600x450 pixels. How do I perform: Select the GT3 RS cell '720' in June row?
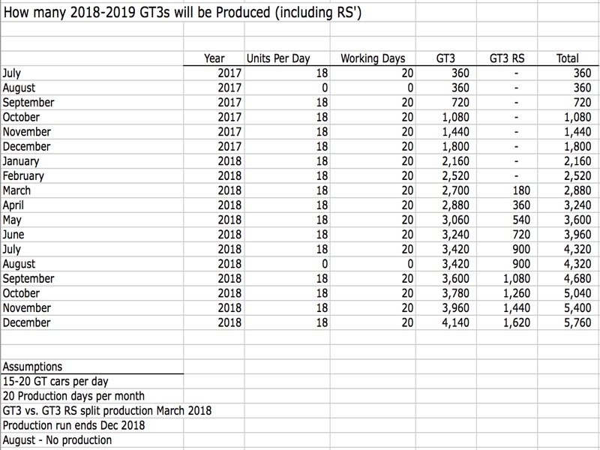521,235
